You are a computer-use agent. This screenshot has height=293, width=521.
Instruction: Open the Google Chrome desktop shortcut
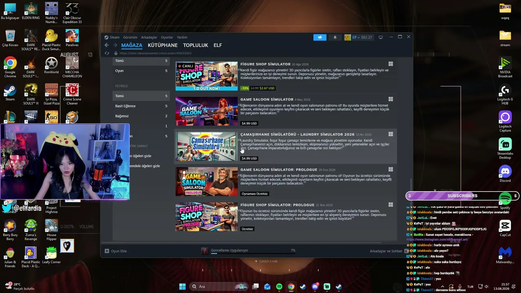(x=10, y=68)
